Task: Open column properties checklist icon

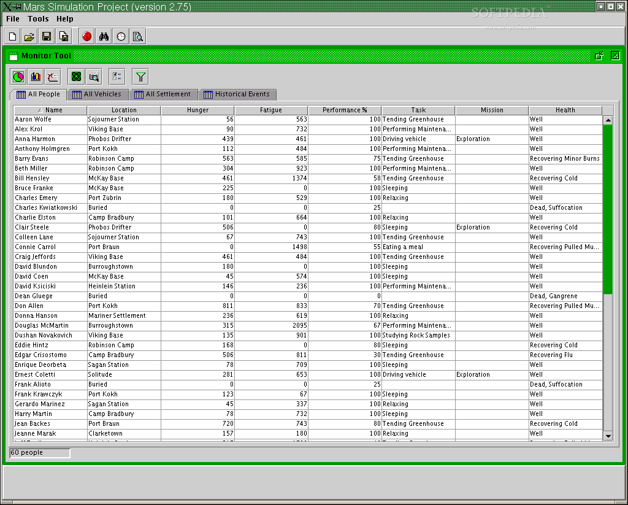Action: [117, 77]
